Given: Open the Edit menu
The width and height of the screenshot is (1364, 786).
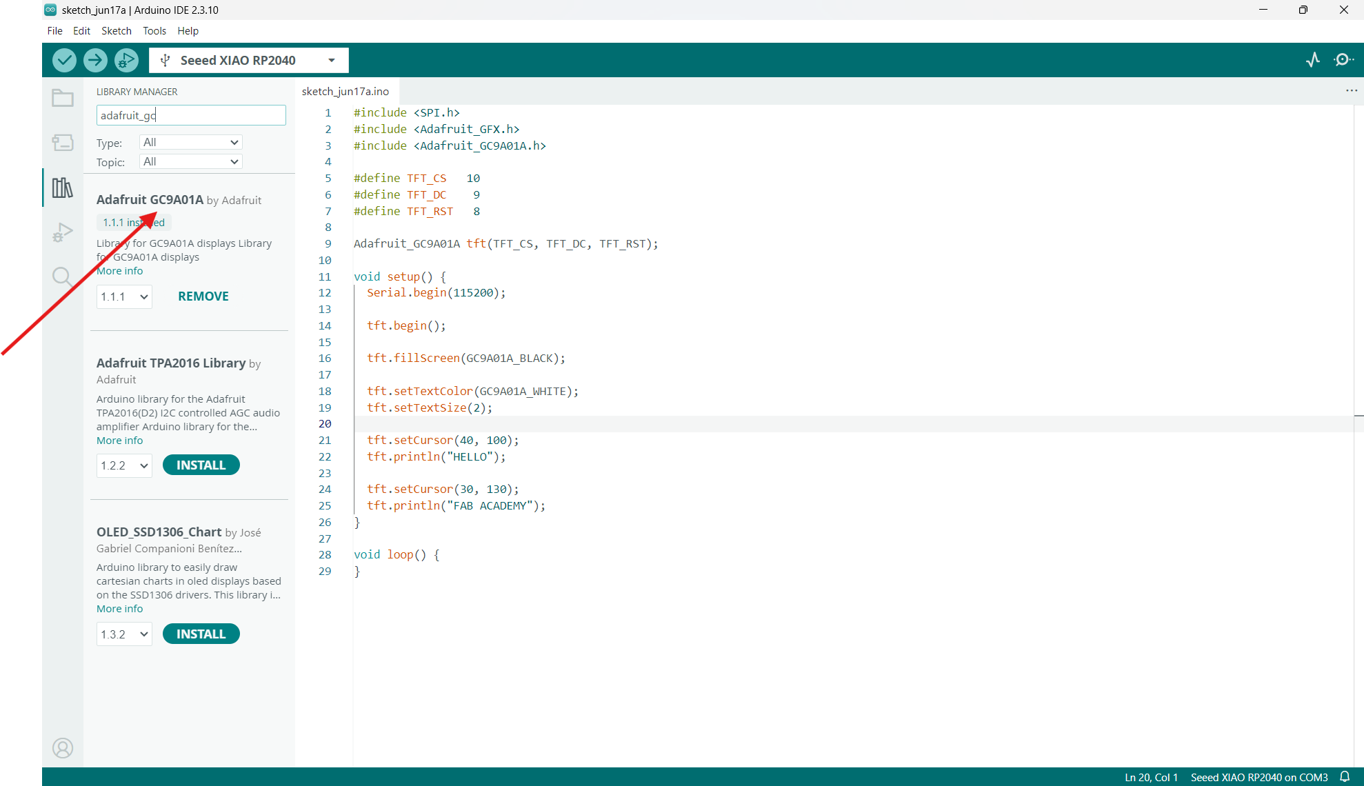Looking at the screenshot, I should 81,31.
